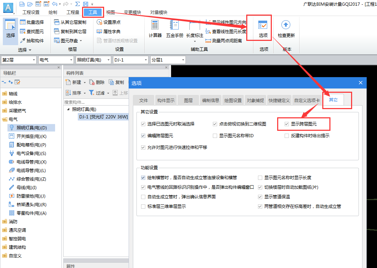This screenshot has height=268, width=377.
Task: Click the 排序 sort button
Action: [76, 93]
